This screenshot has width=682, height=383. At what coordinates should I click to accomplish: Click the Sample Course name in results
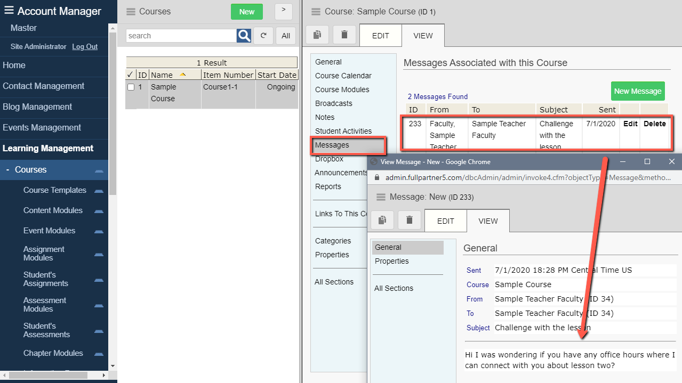coord(164,93)
